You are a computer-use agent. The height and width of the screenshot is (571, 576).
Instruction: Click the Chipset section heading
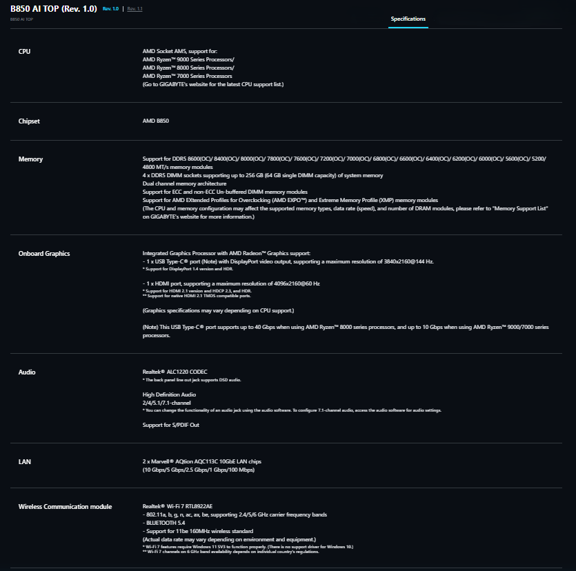(x=29, y=121)
